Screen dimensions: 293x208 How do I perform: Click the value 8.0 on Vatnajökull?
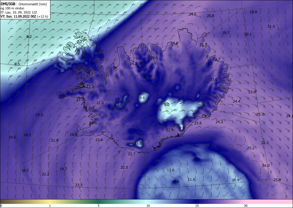click(x=167, y=104)
